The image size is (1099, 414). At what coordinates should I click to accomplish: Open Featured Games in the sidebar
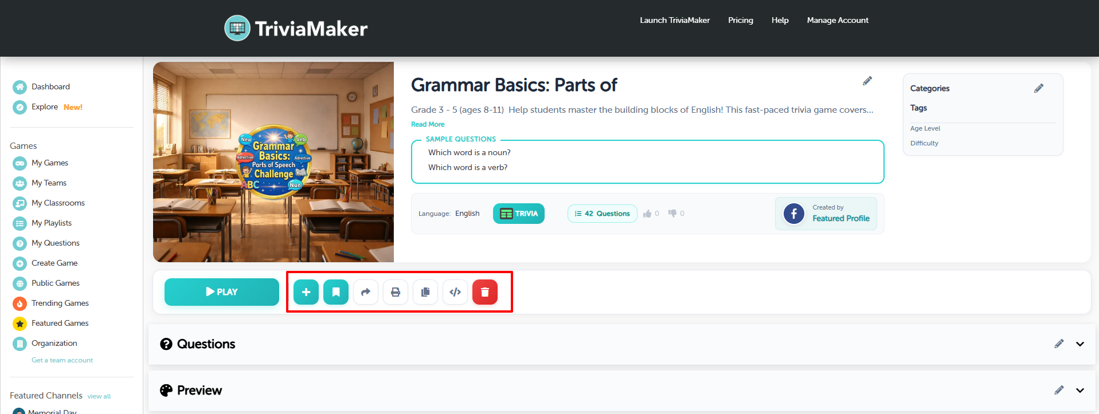coord(60,324)
